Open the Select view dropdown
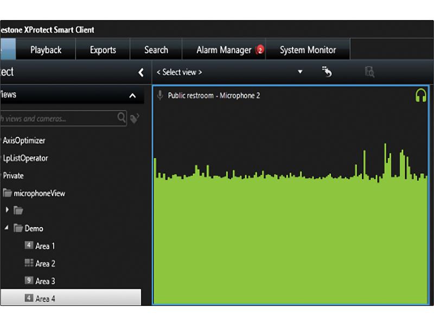The height and width of the screenshot is (326, 434). 229,72
